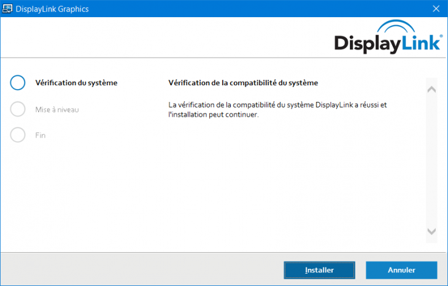Screen dimensions: 448x286
Task: Select the Vérification du système step circle
Action: click(x=18, y=83)
